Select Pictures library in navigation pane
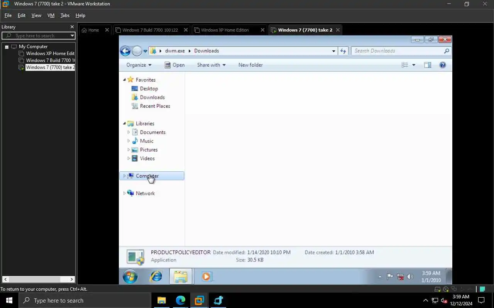Image resolution: width=494 pixels, height=308 pixels. pyautogui.click(x=149, y=150)
